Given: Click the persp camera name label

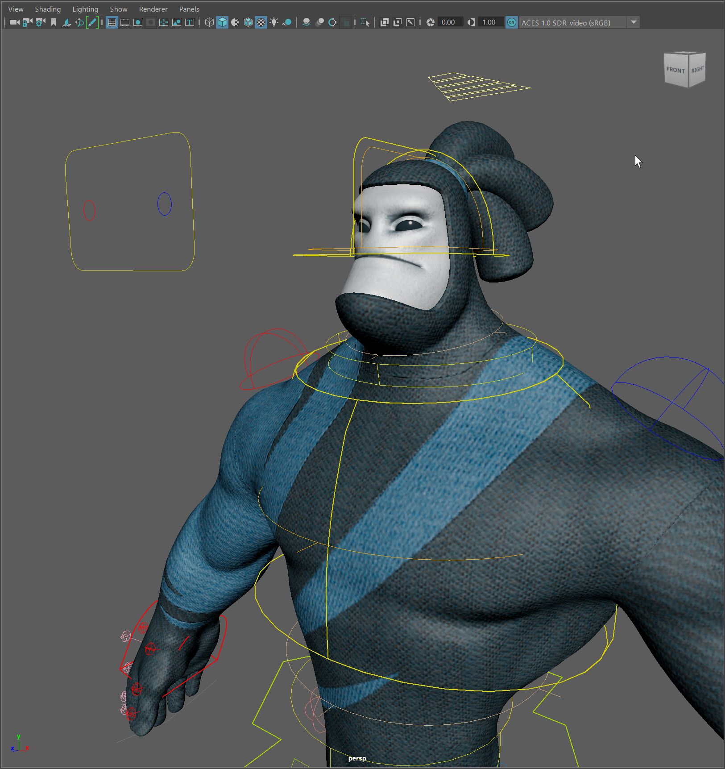Looking at the screenshot, I should tap(357, 758).
